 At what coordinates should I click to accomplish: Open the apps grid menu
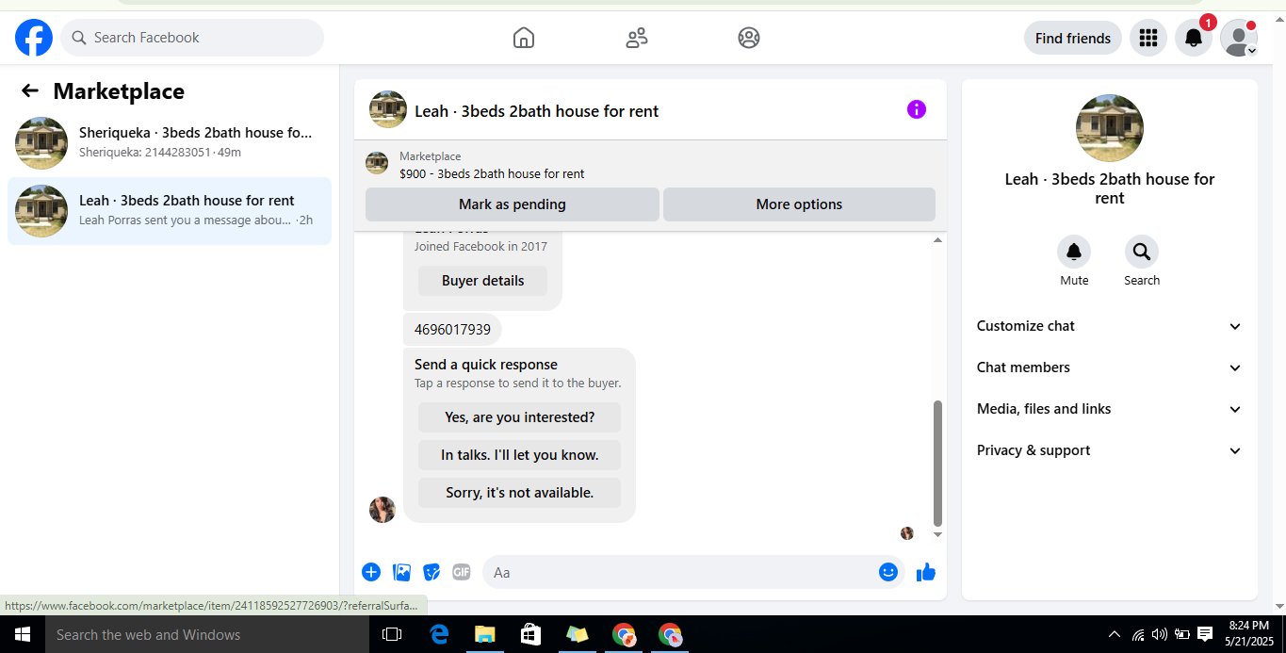[1148, 38]
